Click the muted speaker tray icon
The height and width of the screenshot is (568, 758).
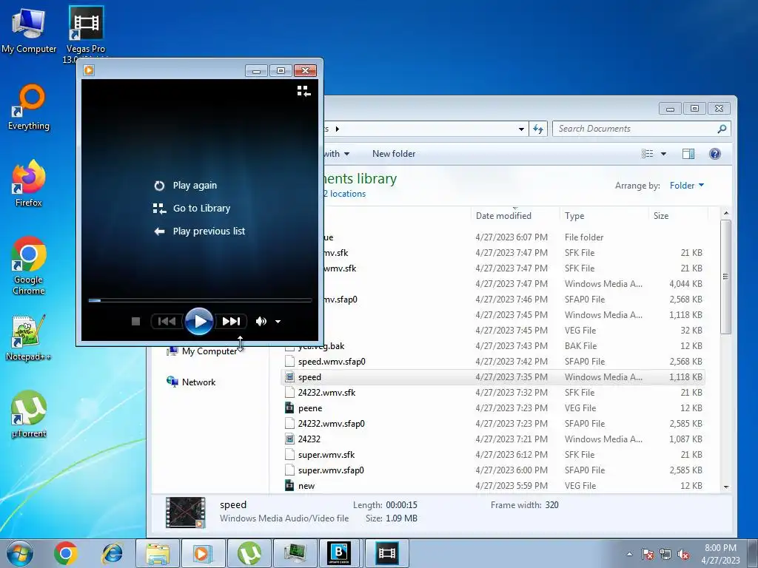(x=683, y=554)
